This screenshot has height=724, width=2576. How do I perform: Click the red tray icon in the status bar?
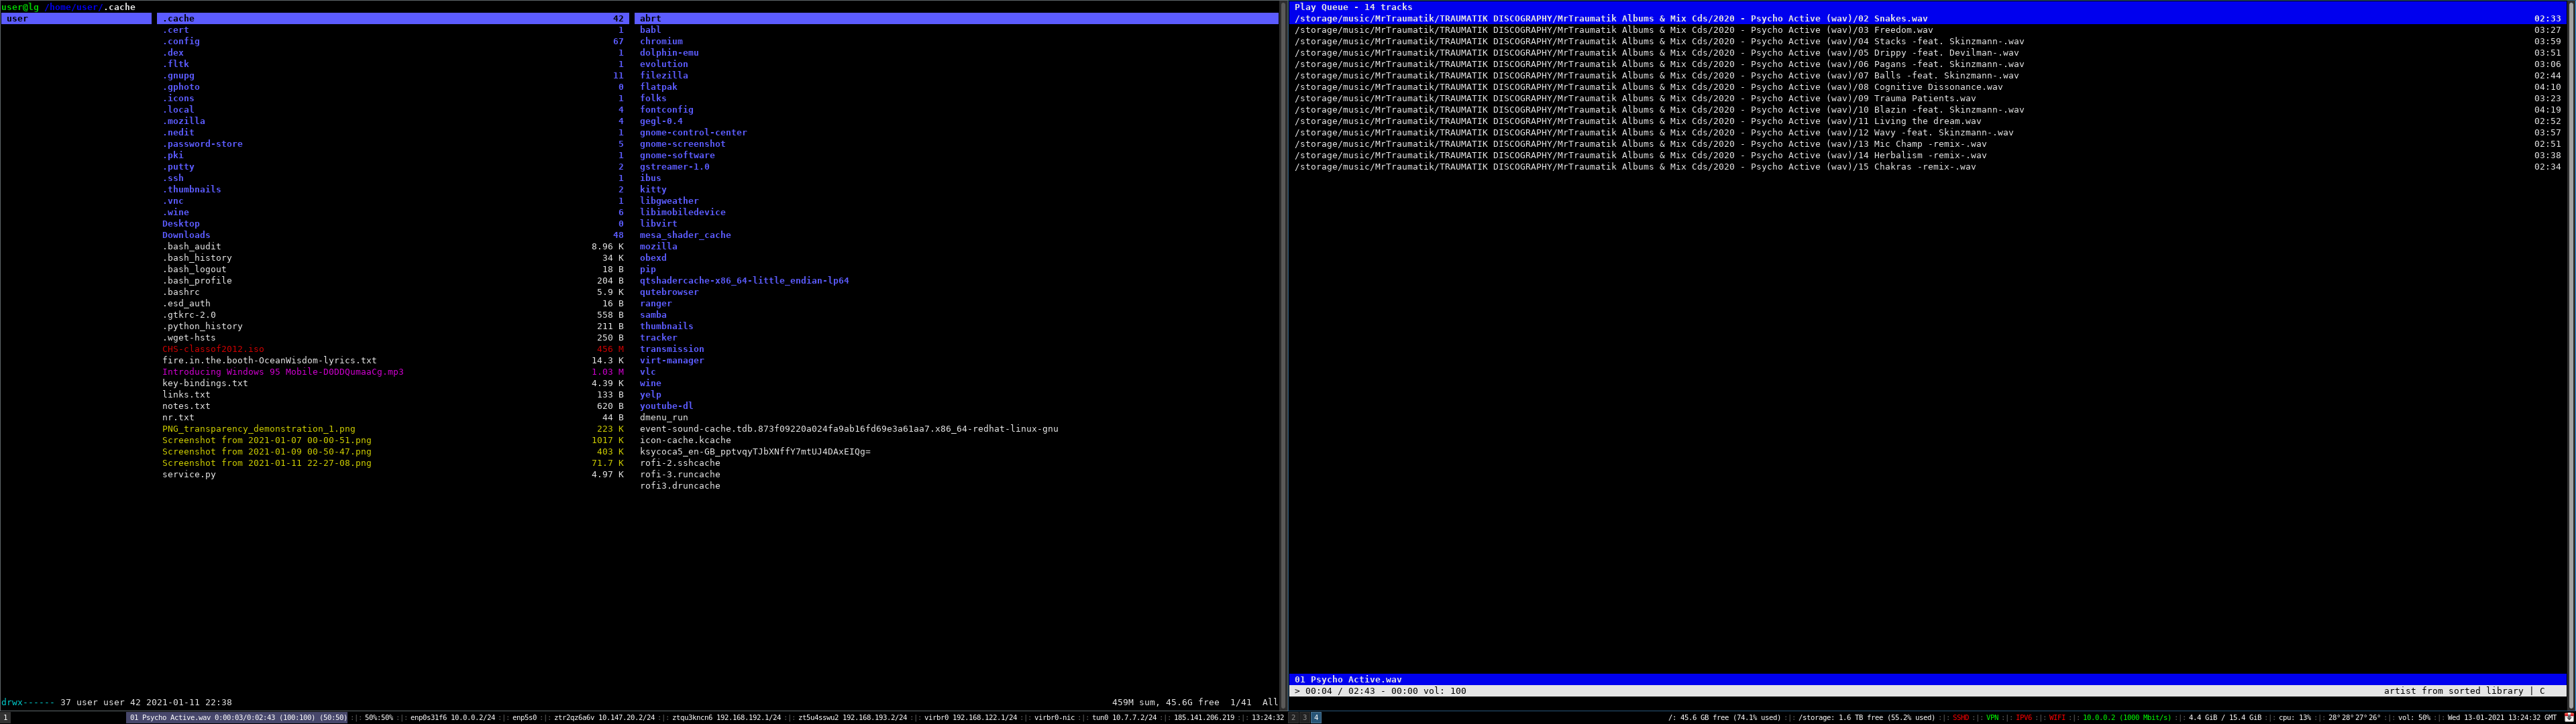tap(2568, 717)
